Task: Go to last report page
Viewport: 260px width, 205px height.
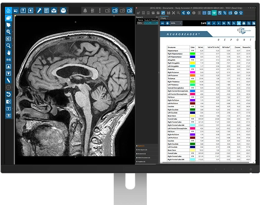Action: coord(224,23)
